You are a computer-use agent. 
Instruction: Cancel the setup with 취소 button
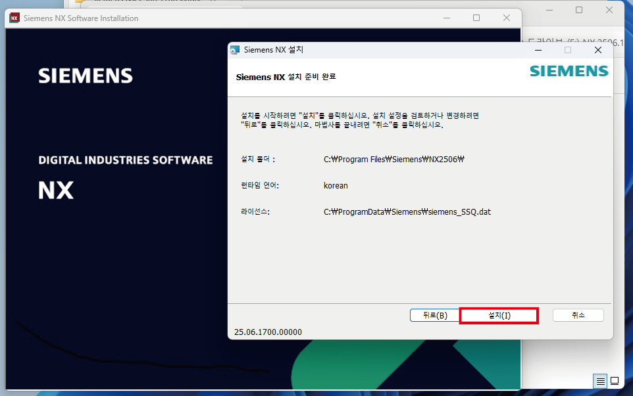[578, 315]
